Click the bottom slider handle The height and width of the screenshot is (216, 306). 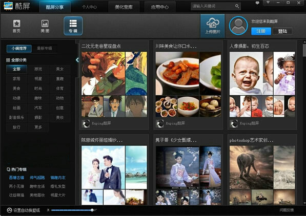[x=92, y=210]
